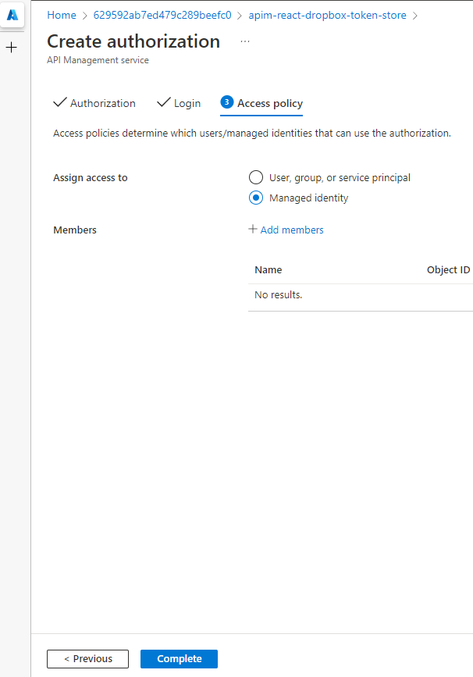Navigate to the Home breadcrumb link

pos(62,15)
